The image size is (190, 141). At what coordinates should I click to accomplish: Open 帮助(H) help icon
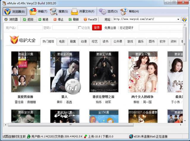coord(124,12)
